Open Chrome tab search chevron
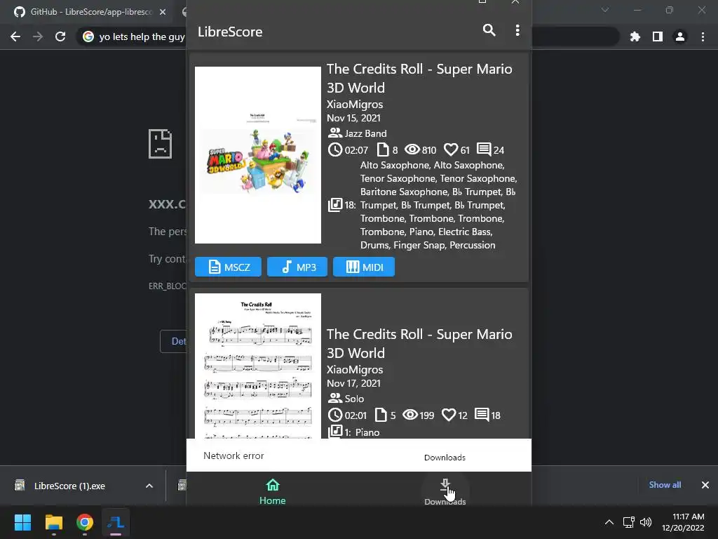Screen dimensions: 718x539 (x=605, y=10)
